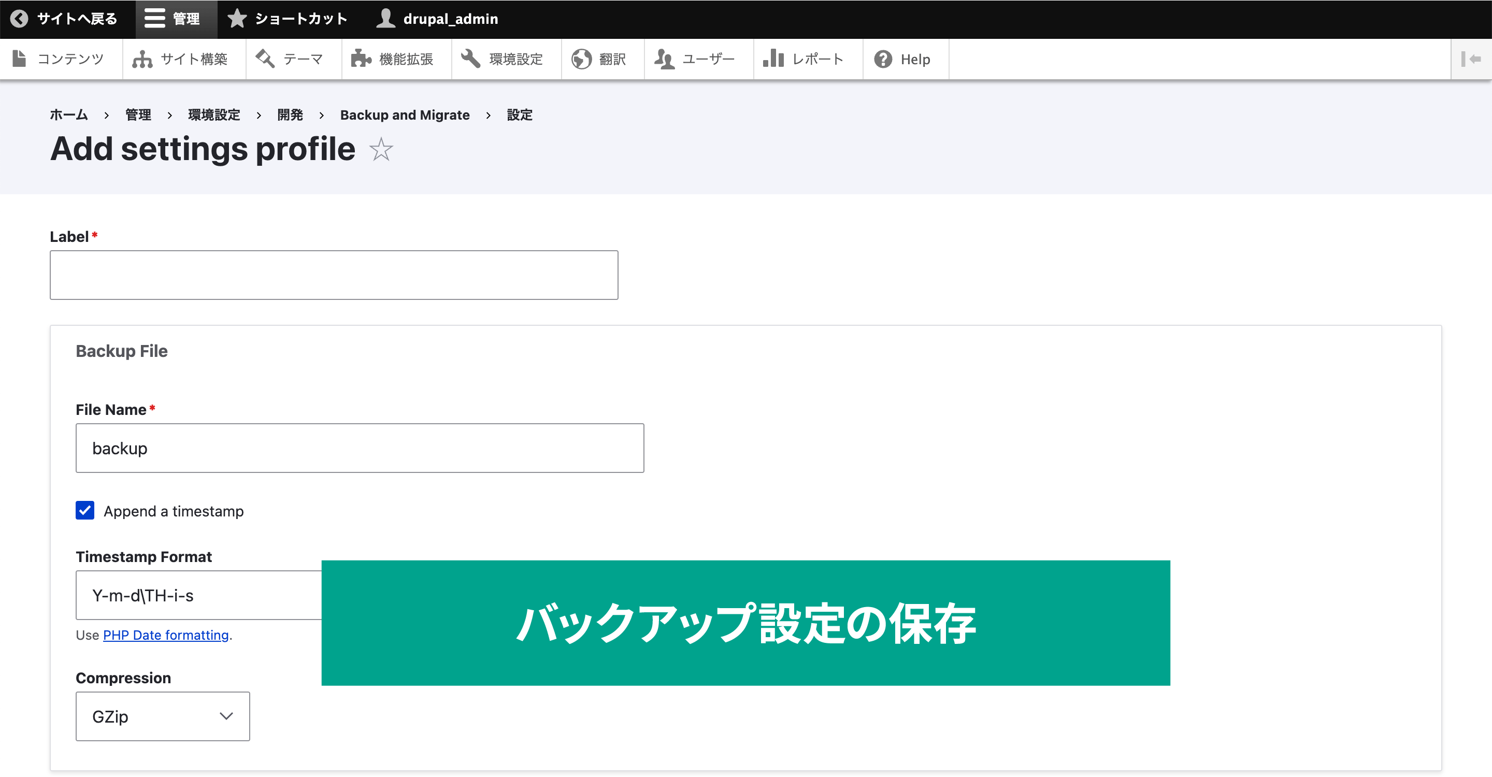The width and height of the screenshot is (1492, 777).
Task: Open the ユーザー menu item
Action: (x=699, y=59)
